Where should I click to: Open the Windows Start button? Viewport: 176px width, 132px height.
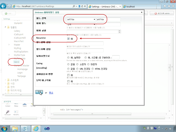tap(4, 129)
